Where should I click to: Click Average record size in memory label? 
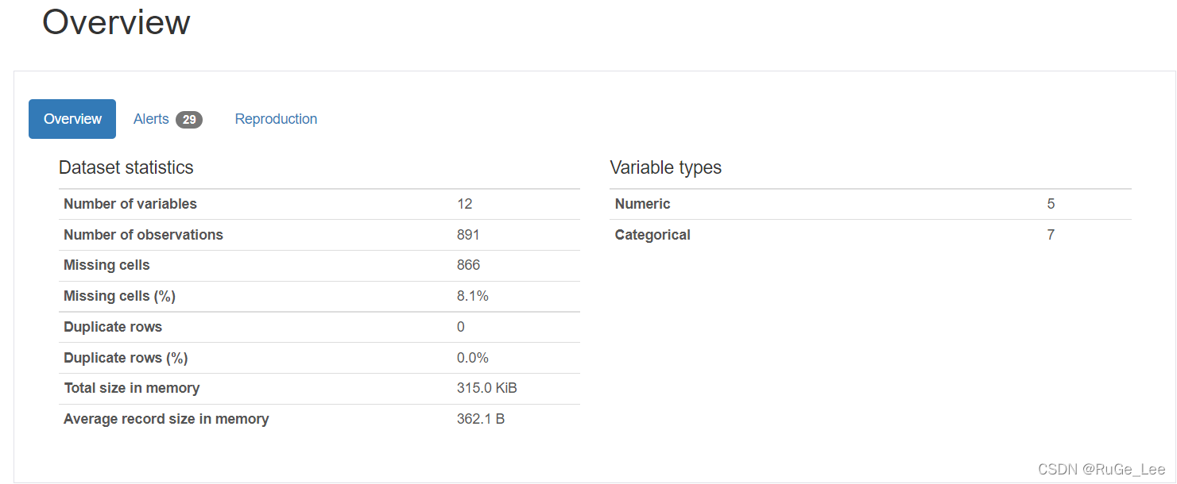pyautogui.click(x=166, y=419)
